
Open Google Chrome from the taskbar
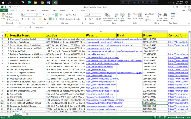(42, 3)
